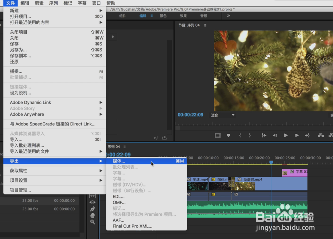
Task: Click the Lift button in monitor
Action: tap(321, 135)
